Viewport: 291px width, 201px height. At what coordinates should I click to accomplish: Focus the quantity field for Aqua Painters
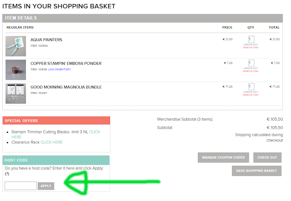click(x=251, y=39)
